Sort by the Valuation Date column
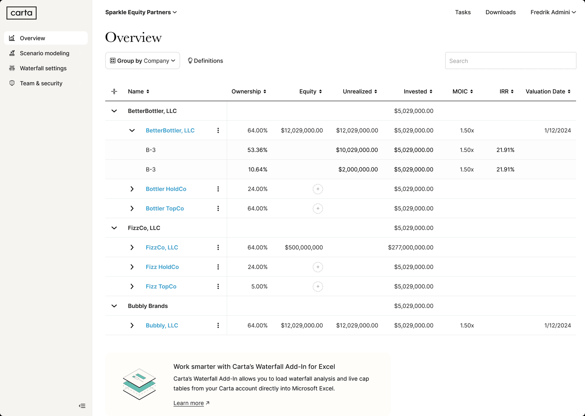The height and width of the screenshot is (416, 585). point(548,91)
